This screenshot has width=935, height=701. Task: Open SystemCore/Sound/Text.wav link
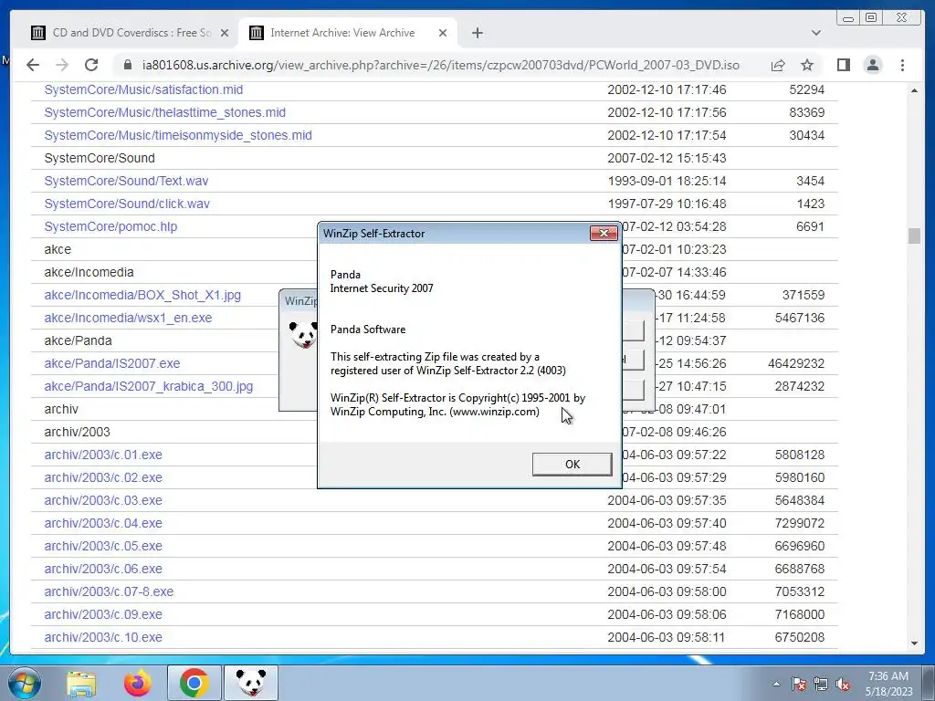[x=126, y=181]
